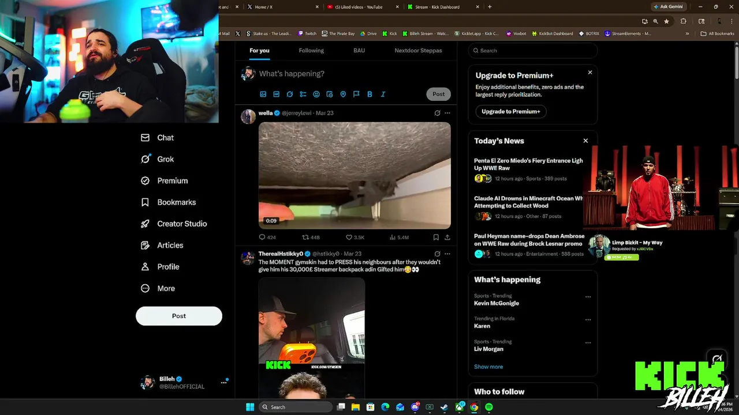
Task: Like wella's post with 3.5K likes
Action: tap(354, 237)
